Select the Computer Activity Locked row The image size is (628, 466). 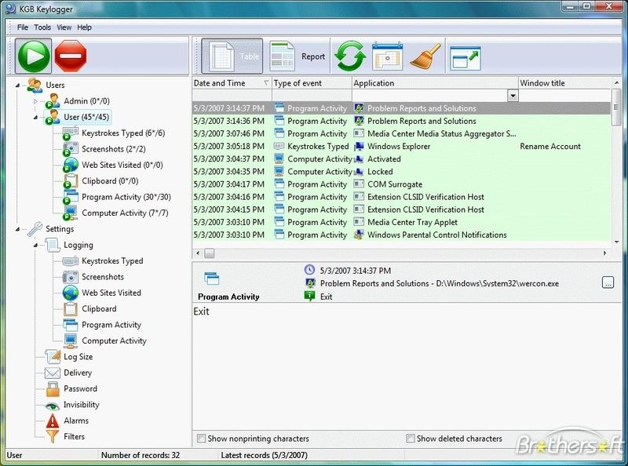coord(402,172)
